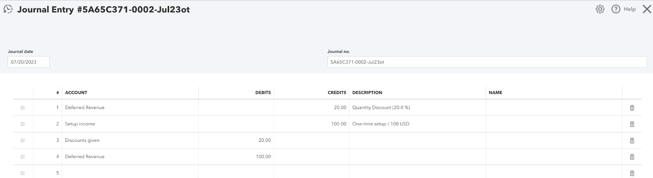Screen dimensions: 653x178
Task: Delete line 1 Deferred Revenue row
Action: pos(632,108)
